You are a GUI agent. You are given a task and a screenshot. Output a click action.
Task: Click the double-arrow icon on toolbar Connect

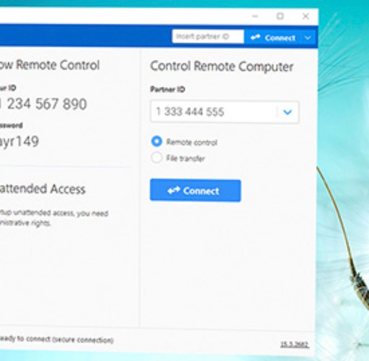[255, 38]
